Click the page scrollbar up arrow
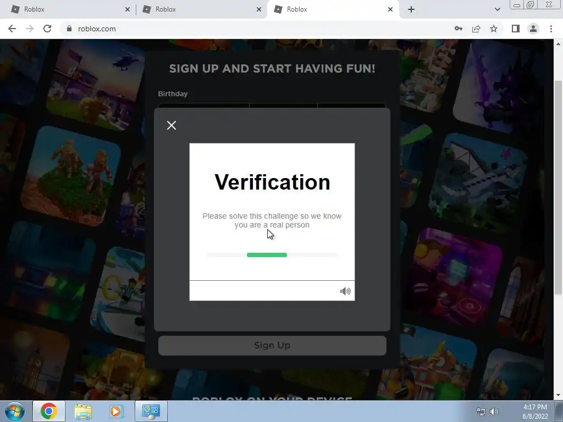Screen dimensions: 563x422 [559, 44]
